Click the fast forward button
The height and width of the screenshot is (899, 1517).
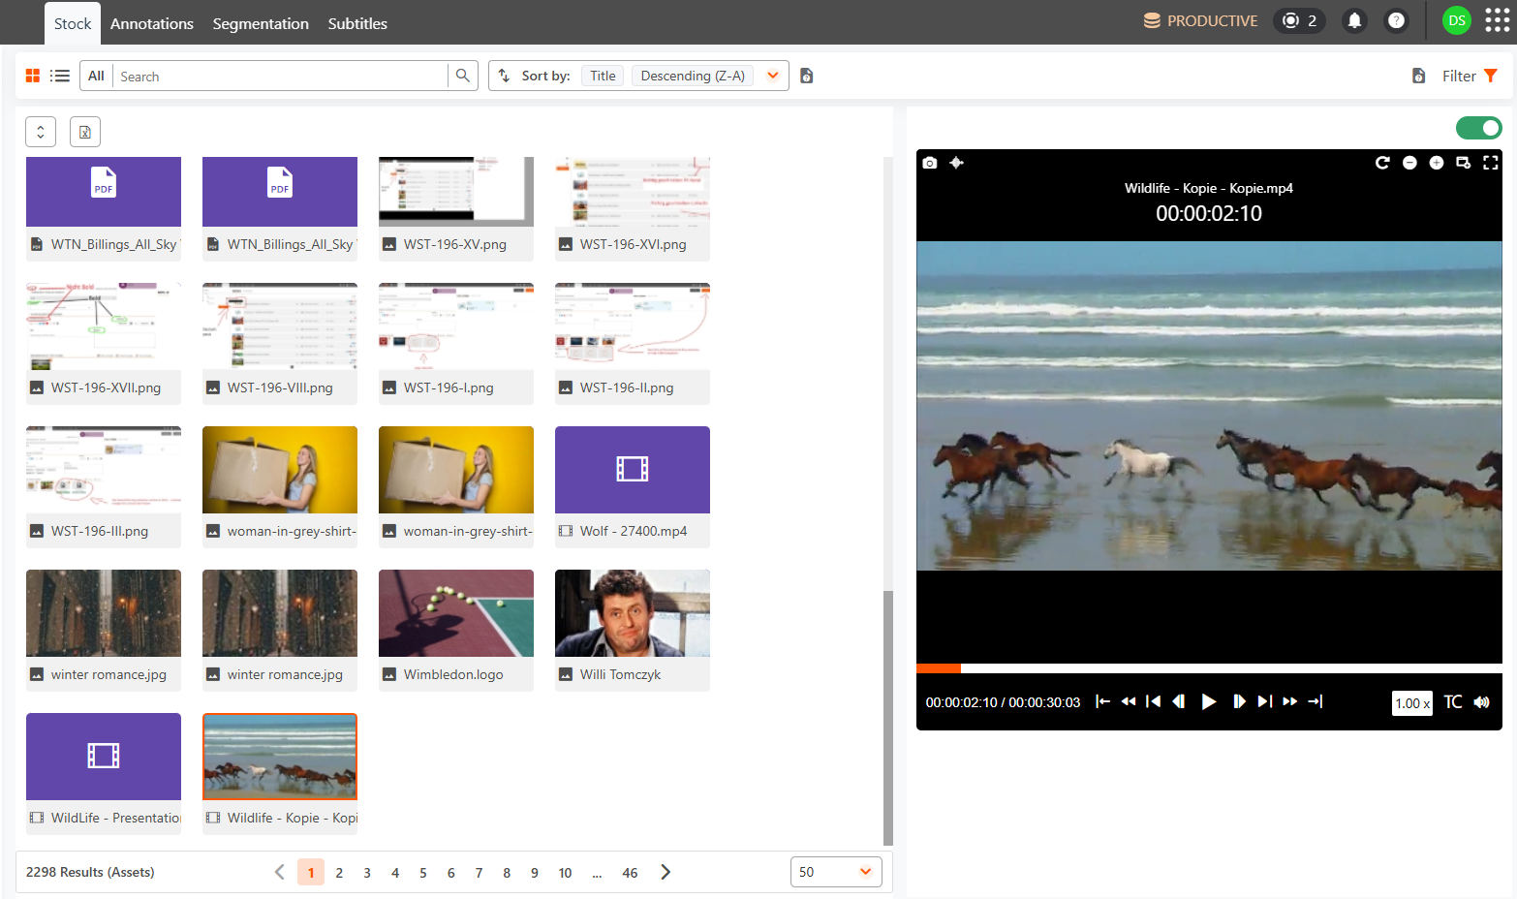pyautogui.click(x=1290, y=701)
